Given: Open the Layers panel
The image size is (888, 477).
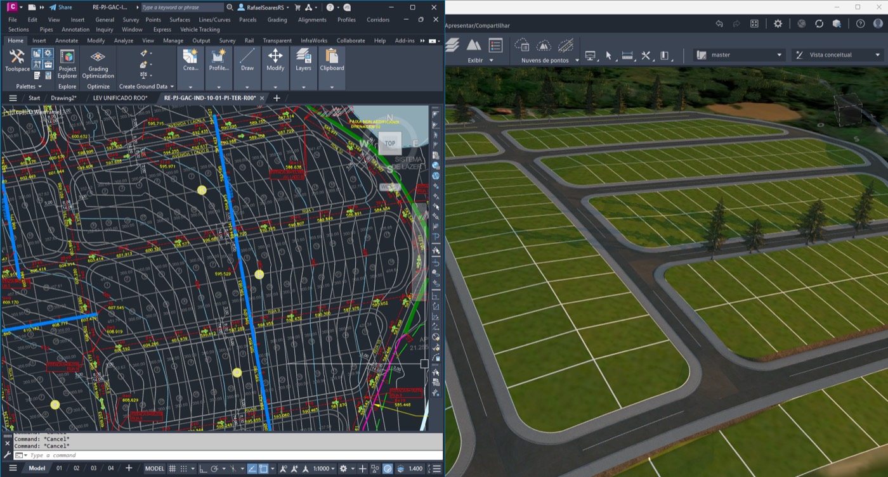Looking at the screenshot, I should click(x=303, y=60).
